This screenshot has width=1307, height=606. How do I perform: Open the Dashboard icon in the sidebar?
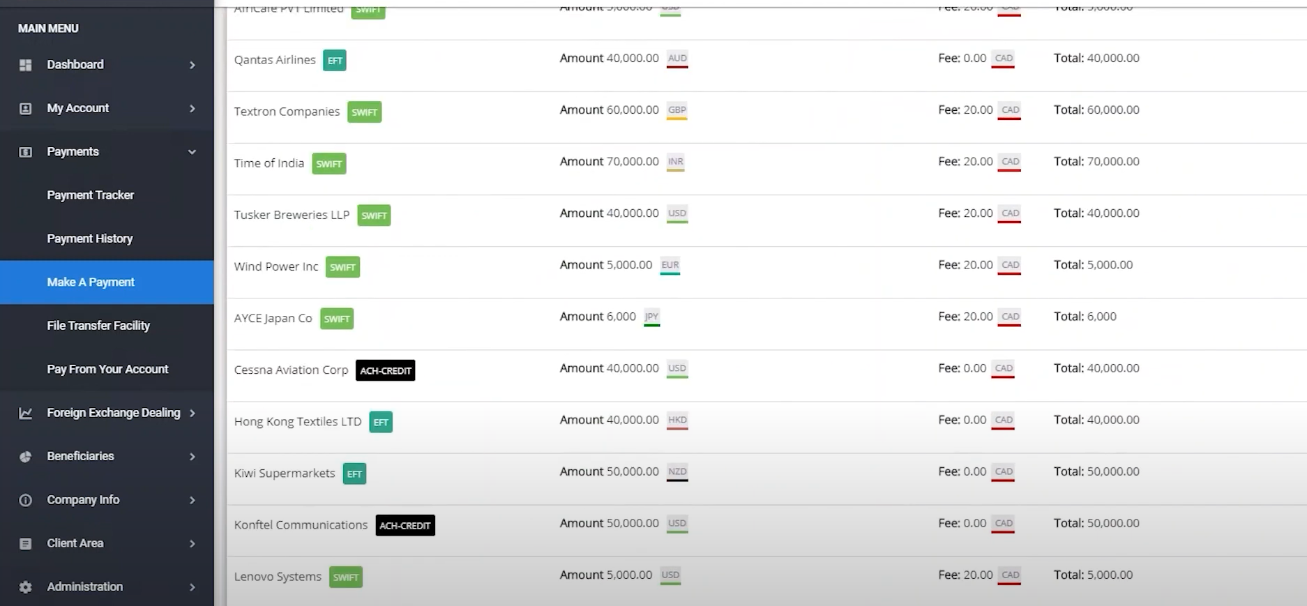26,64
